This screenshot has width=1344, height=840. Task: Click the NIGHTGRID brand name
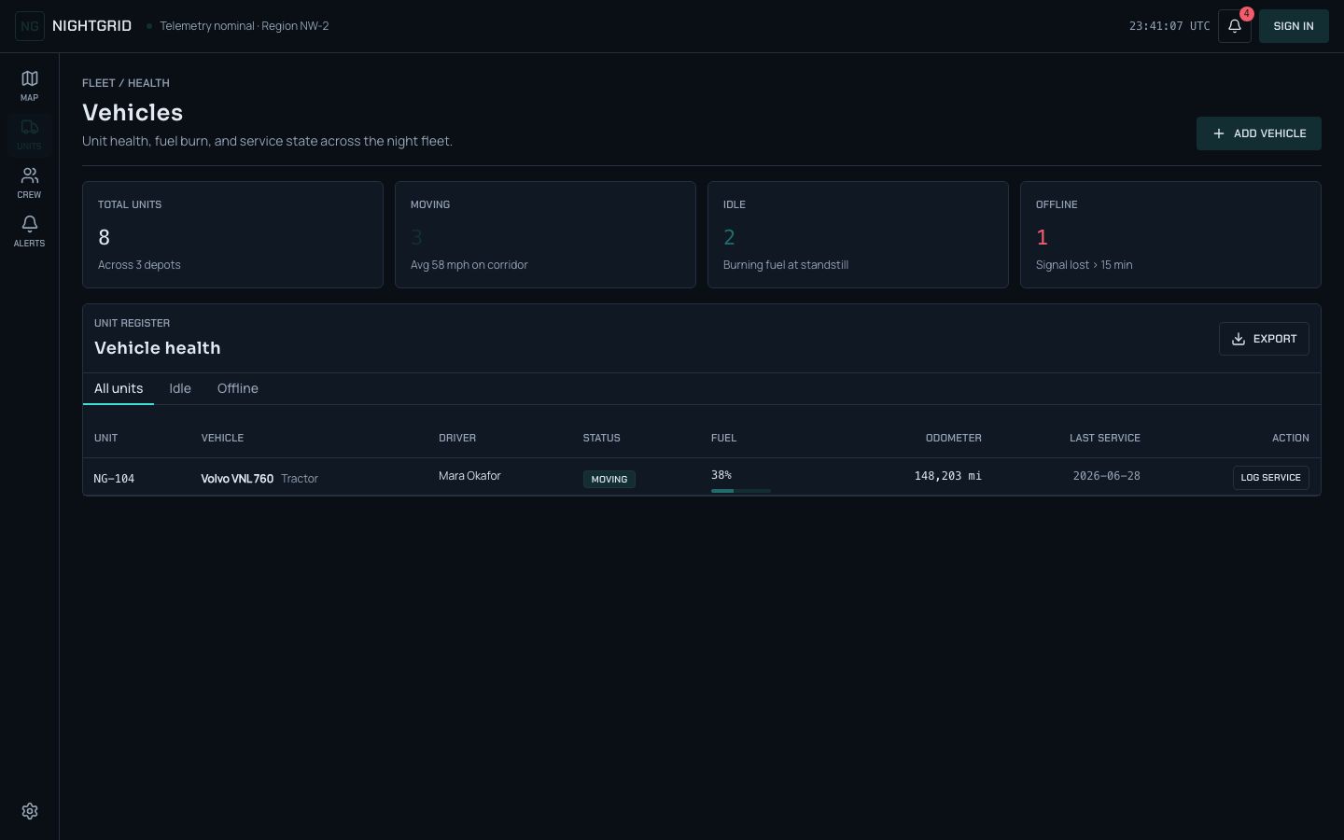(91, 26)
